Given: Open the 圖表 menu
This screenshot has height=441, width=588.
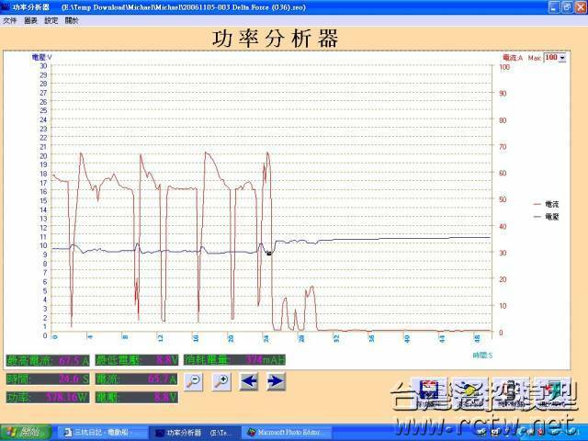Looking at the screenshot, I should 30,19.
